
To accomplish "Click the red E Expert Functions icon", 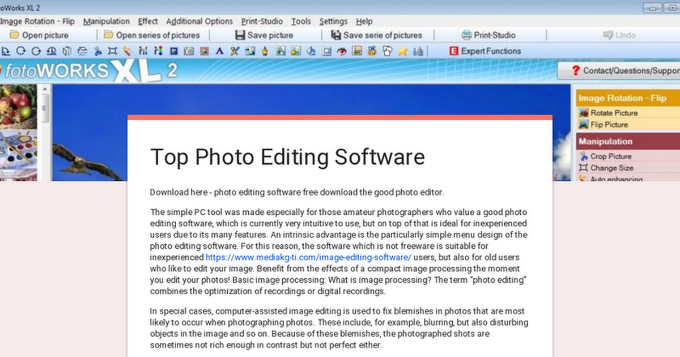I will point(453,51).
